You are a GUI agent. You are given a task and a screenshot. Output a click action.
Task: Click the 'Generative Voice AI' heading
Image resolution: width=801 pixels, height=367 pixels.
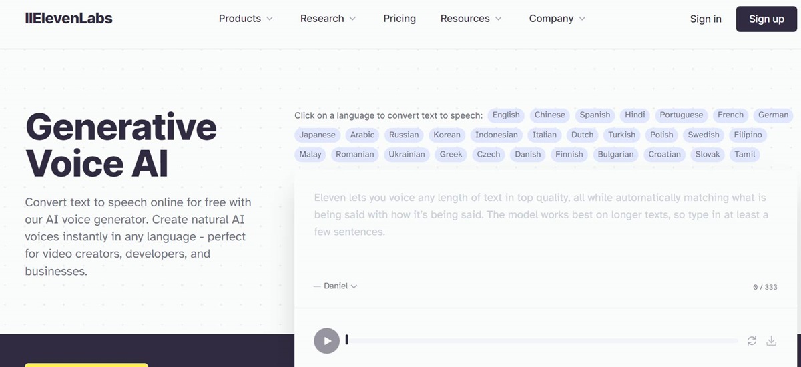[x=121, y=144]
